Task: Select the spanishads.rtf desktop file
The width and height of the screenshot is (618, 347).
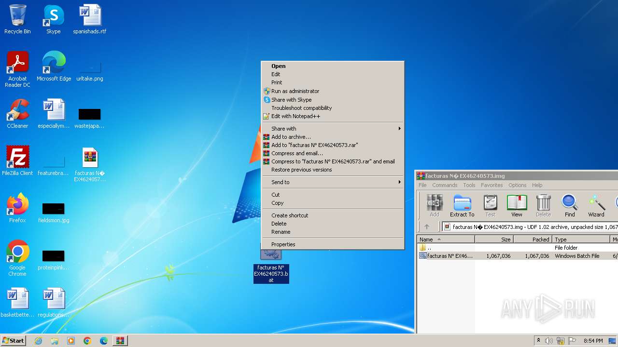Action: click(90, 19)
